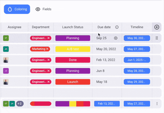Screen dimensions: 164x113
Task: Open the A/B test status dropdown
Action: click(x=73, y=49)
